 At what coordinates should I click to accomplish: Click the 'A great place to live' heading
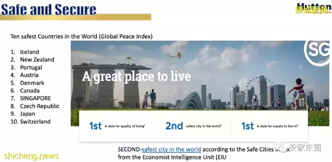[x=136, y=76]
